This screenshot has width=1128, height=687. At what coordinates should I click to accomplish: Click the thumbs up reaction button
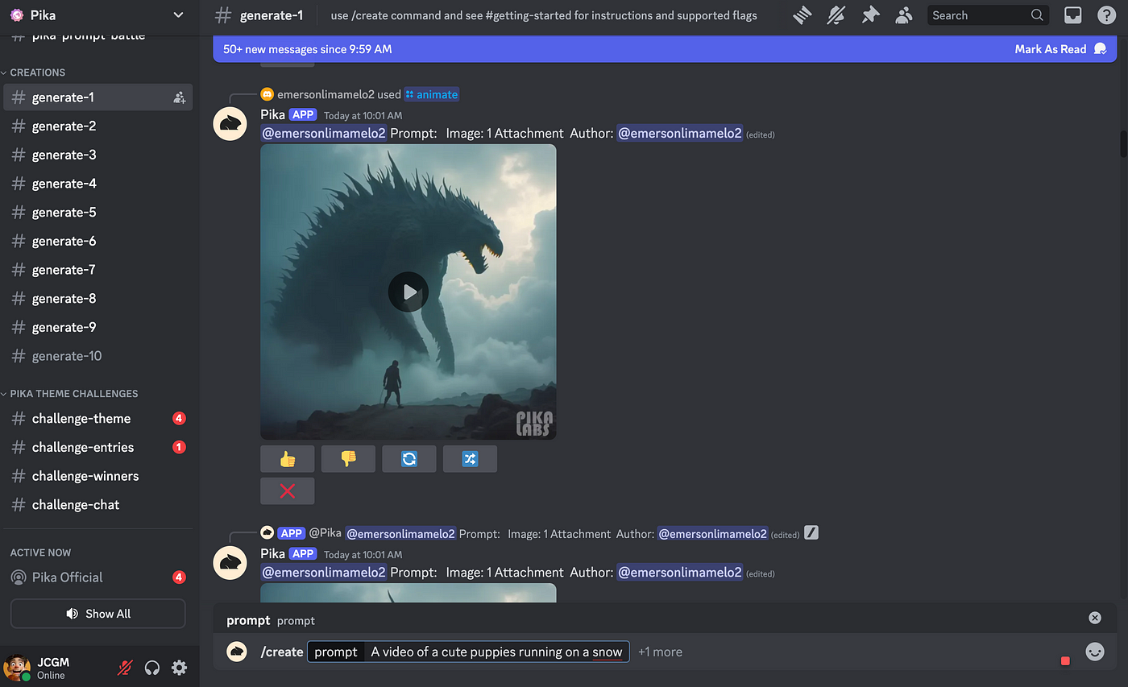click(288, 458)
